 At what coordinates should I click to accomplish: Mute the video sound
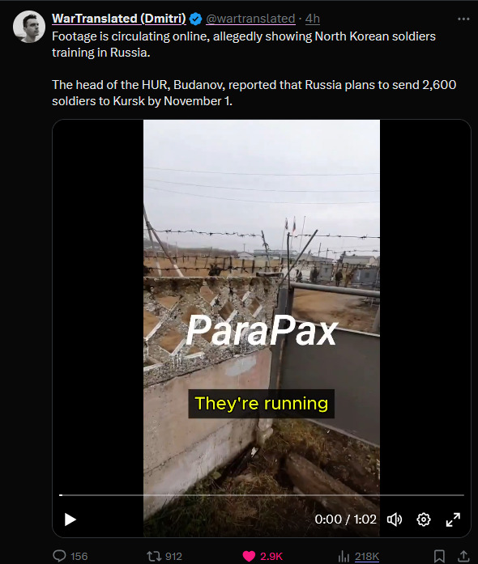395,519
